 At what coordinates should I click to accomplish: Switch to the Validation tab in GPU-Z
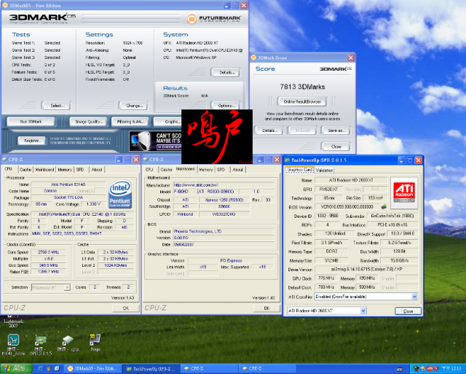[x=324, y=170]
